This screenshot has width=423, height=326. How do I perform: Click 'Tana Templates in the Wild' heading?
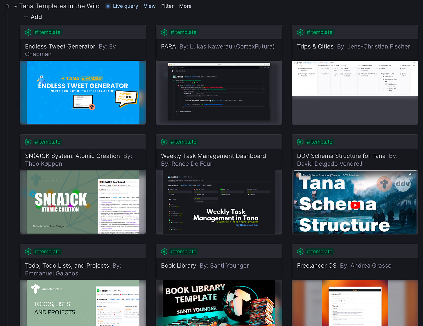[x=60, y=6]
